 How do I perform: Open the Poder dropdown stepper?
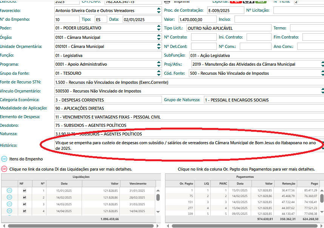pos(159,28)
